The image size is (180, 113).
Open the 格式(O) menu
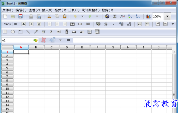(x=60, y=10)
